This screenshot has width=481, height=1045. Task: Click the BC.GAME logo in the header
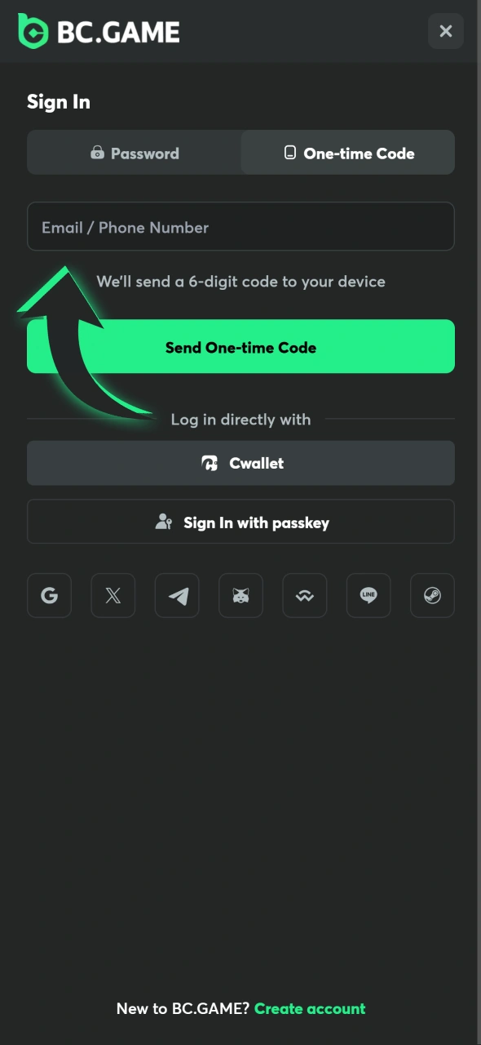[x=99, y=31]
